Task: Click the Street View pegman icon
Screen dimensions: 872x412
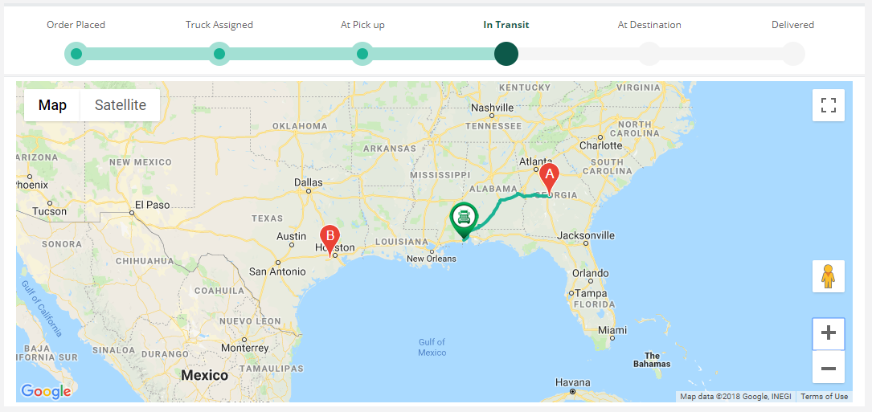Action: click(829, 276)
